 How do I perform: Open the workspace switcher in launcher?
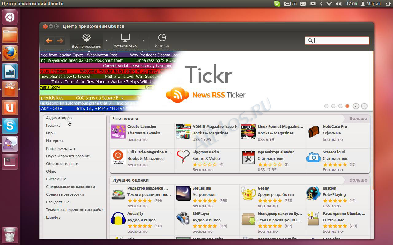tap(10, 162)
